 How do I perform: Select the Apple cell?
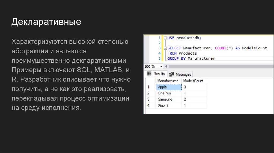point(169,87)
